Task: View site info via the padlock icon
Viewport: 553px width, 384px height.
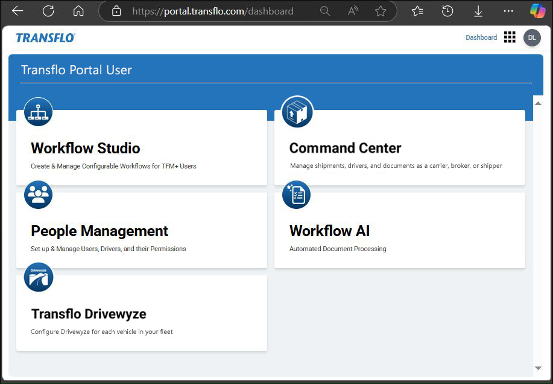Action: point(116,11)
